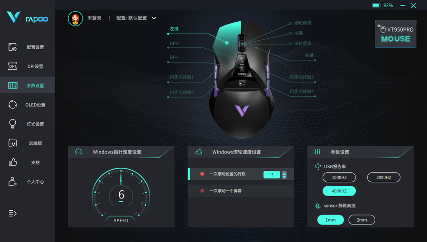Open 个人中心 user icon

[12, 181]
